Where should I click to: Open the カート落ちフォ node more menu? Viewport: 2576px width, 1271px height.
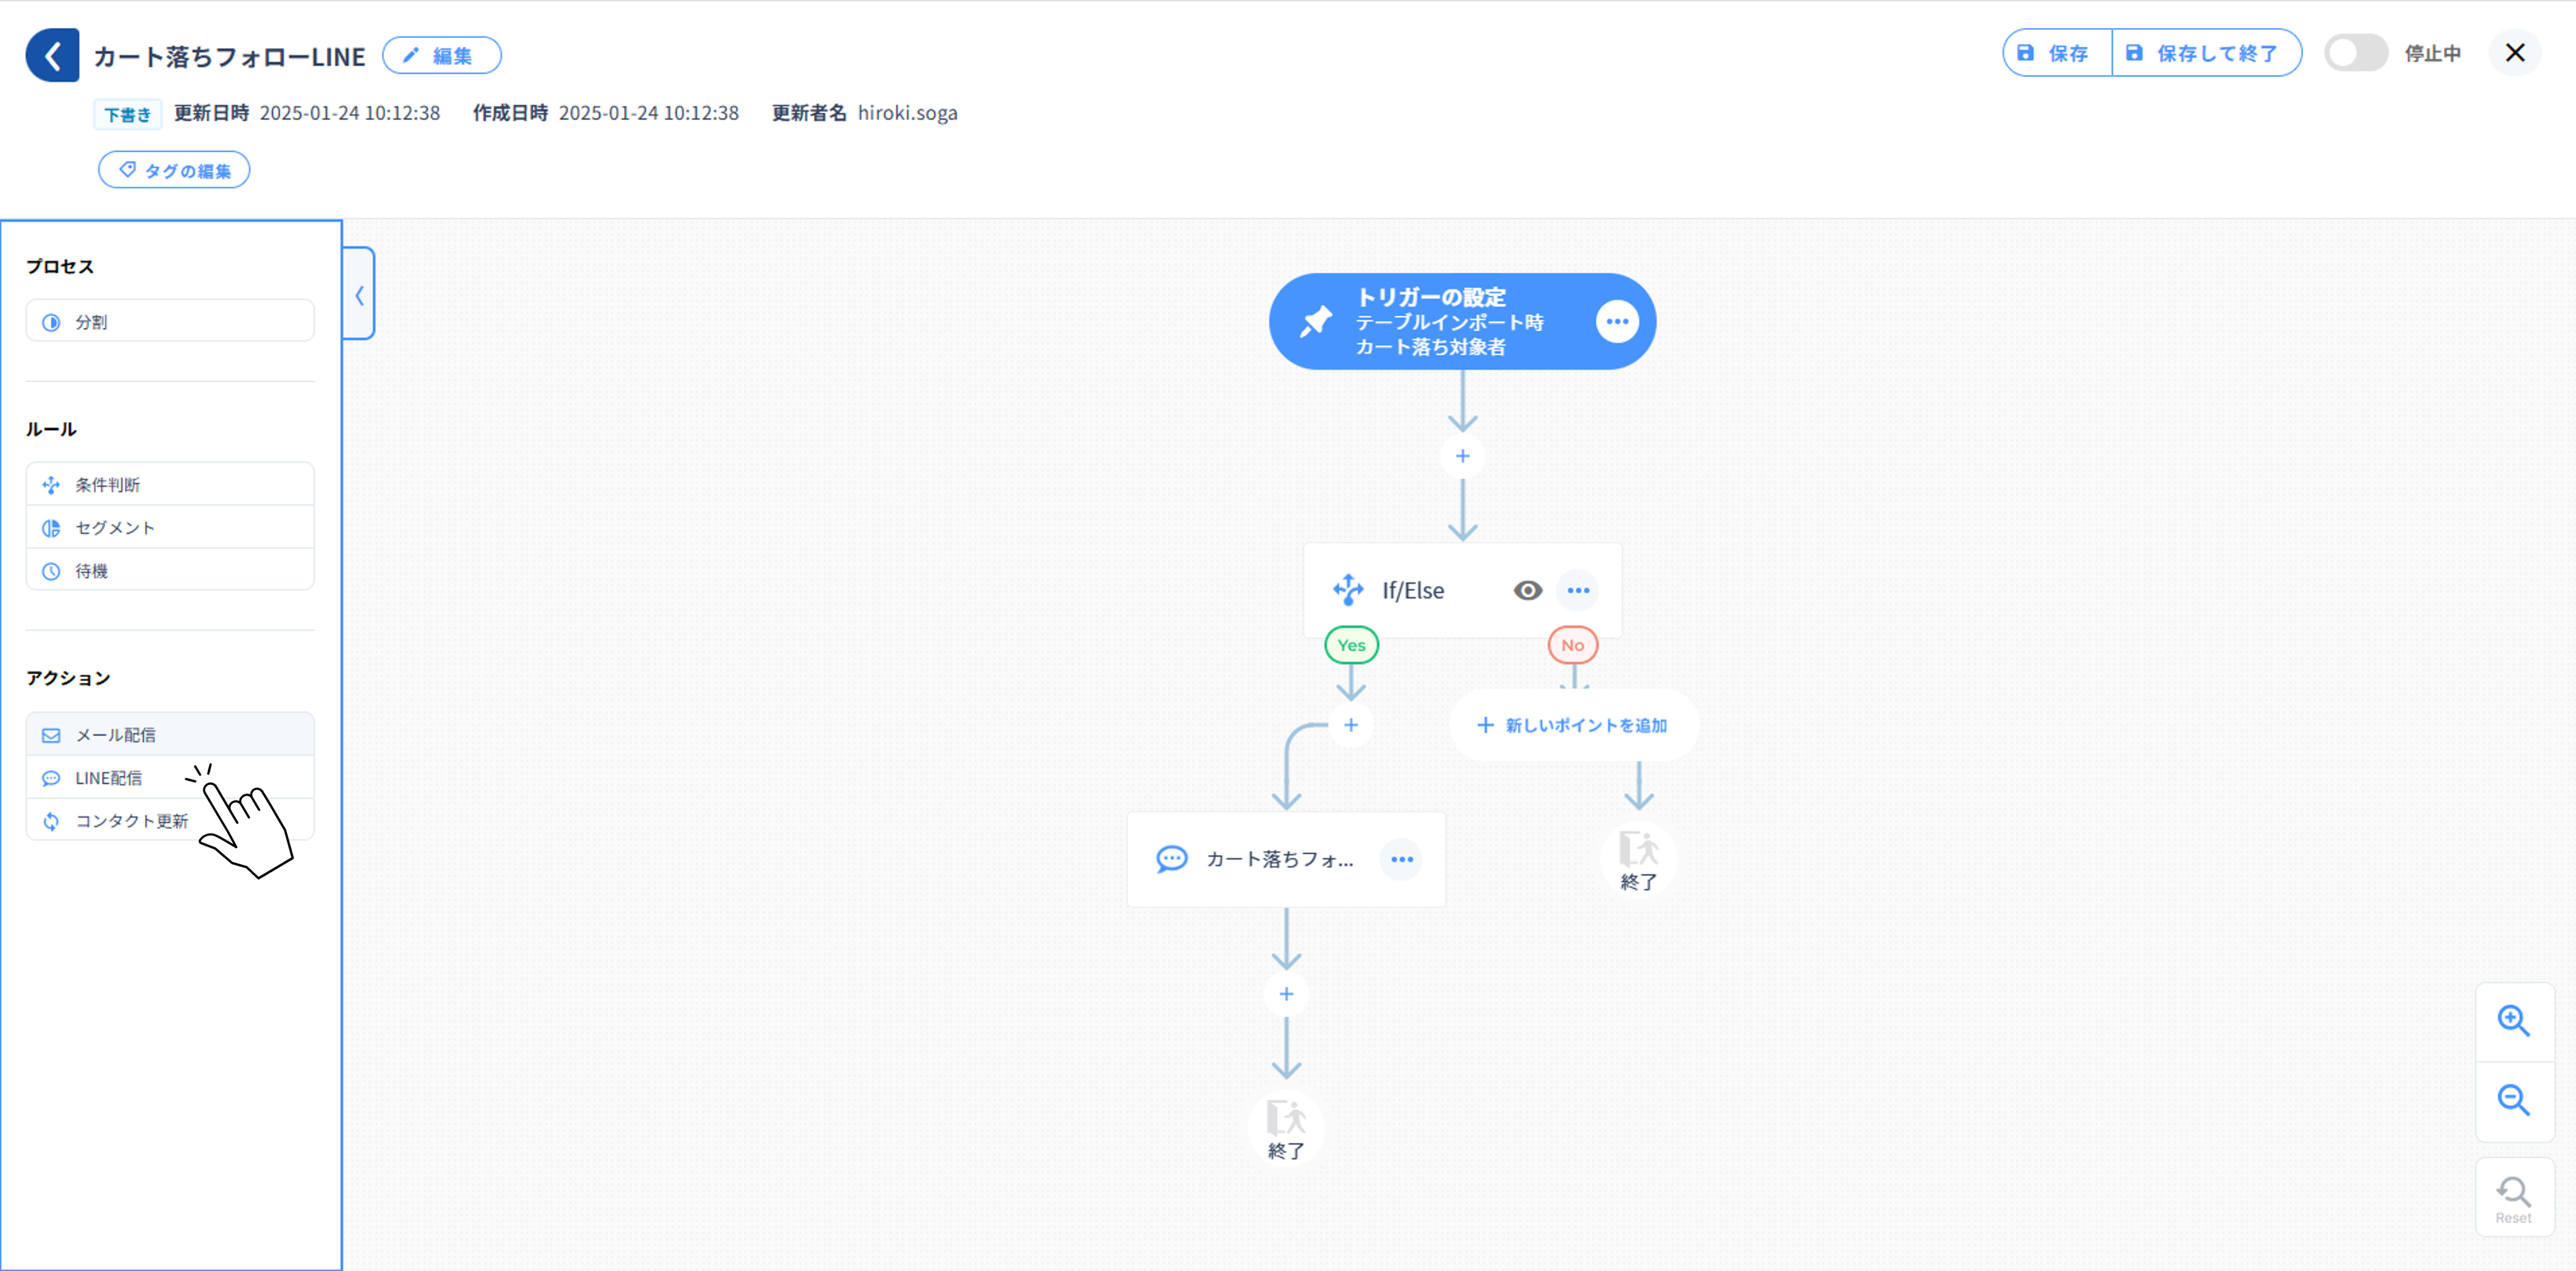(x=1402, y=859)
